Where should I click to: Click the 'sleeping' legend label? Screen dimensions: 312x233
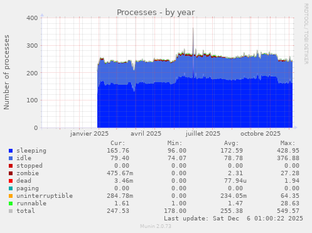31,151
